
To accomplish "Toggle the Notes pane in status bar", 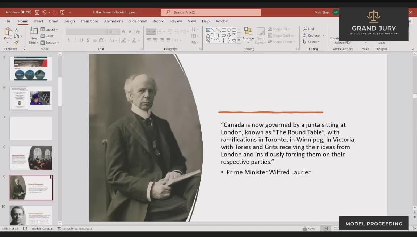I will coord(309,229).
